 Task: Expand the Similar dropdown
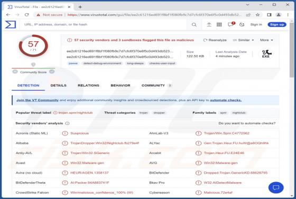[x=243, y=40]
